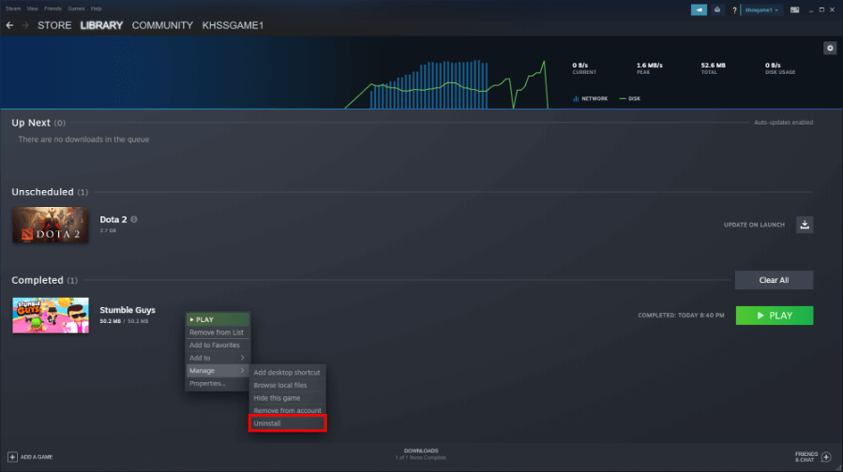Click the download activity graph
The image size is (843, 472).
point(446,84)
